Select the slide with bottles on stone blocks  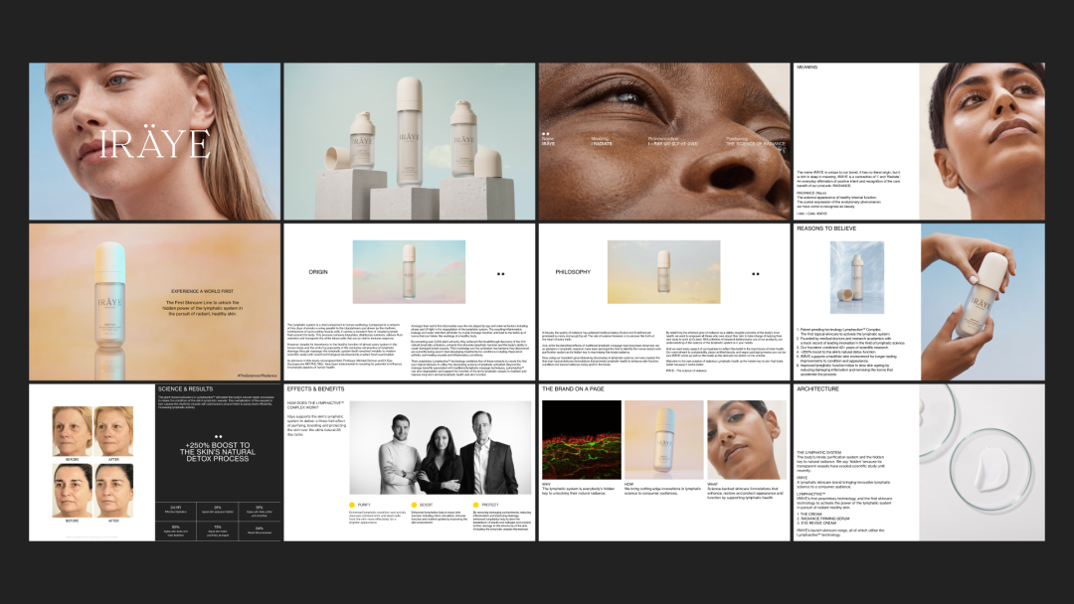coord(410,142)
